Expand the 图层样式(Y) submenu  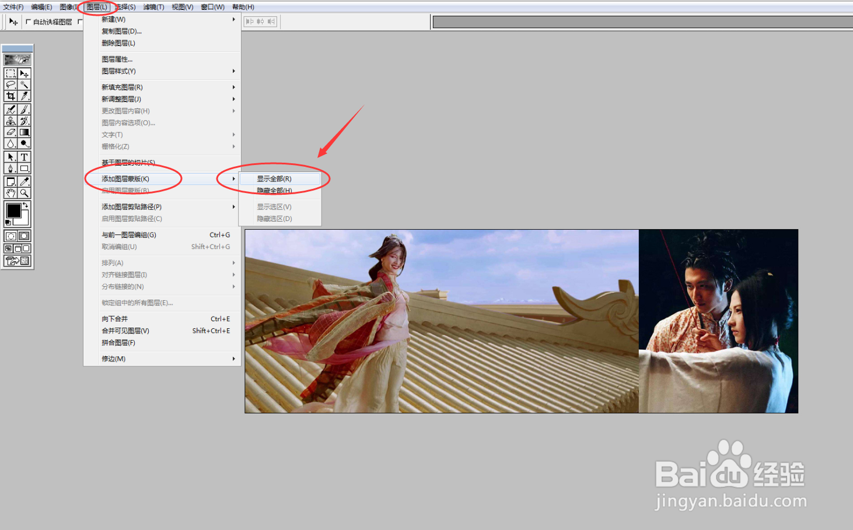coord(162,71)
